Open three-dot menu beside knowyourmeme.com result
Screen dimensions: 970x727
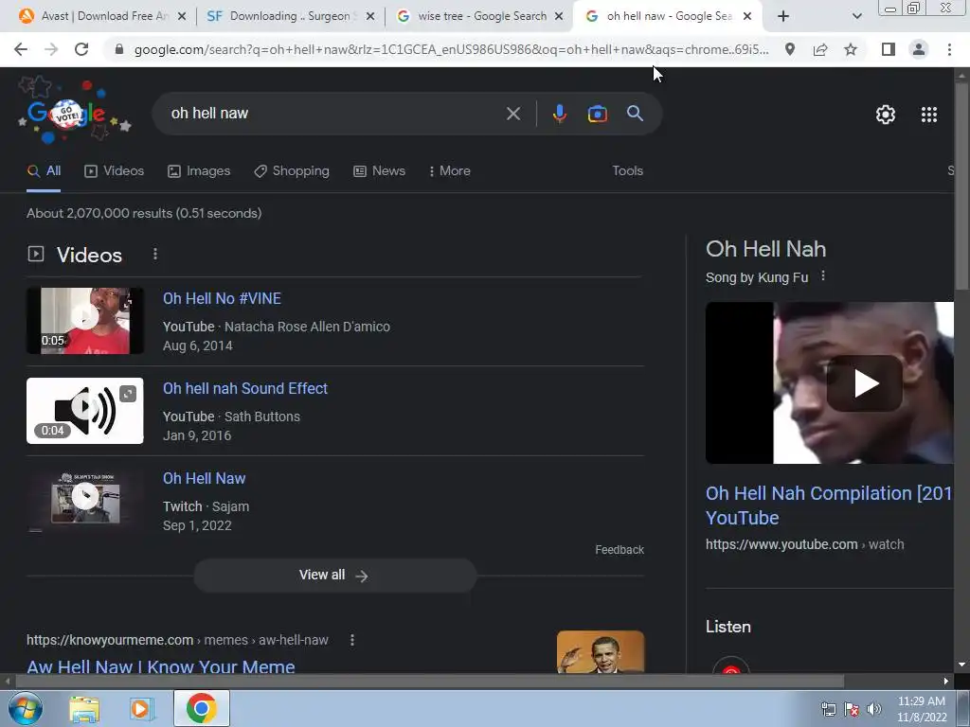[352, 640]
